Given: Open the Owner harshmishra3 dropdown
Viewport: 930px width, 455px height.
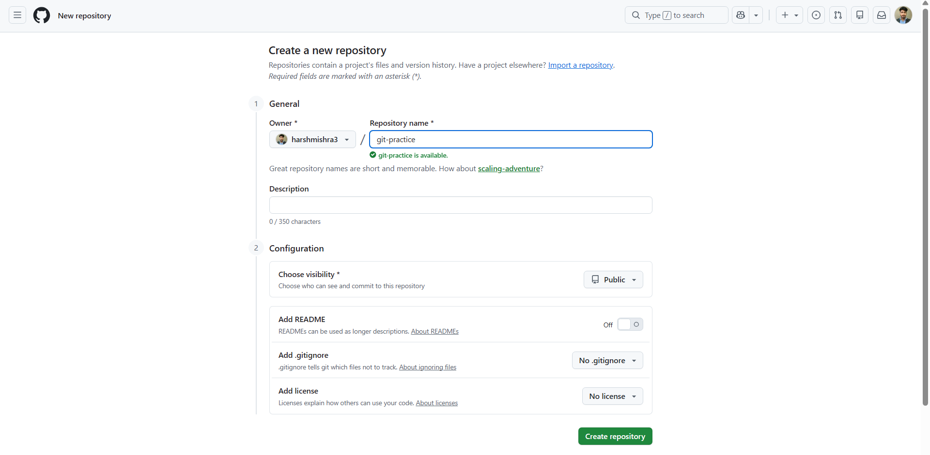Looking at the screenshot, I should [312, 139].
